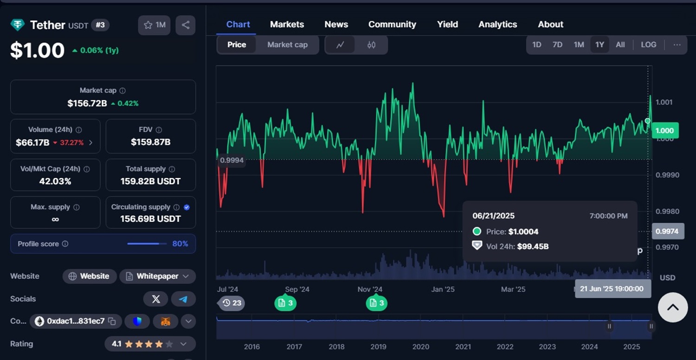Image resolution: width=696 pixels, height=360 pixels.
Task: Select the Market cap chart toggle
Action: coord(287,45)
